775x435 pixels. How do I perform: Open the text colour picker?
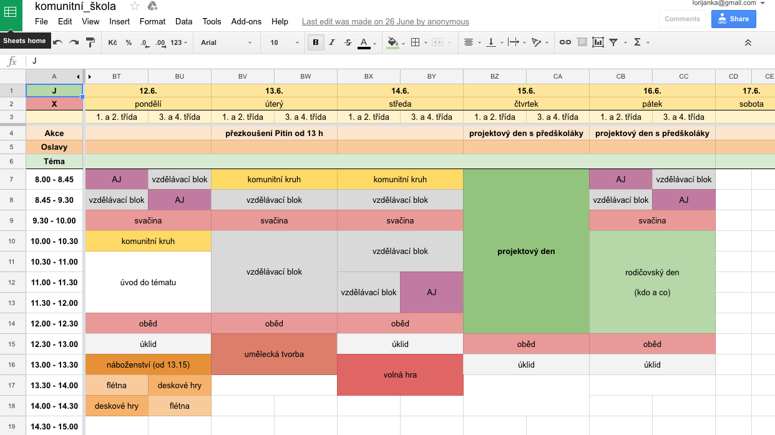tap(367, 42)
